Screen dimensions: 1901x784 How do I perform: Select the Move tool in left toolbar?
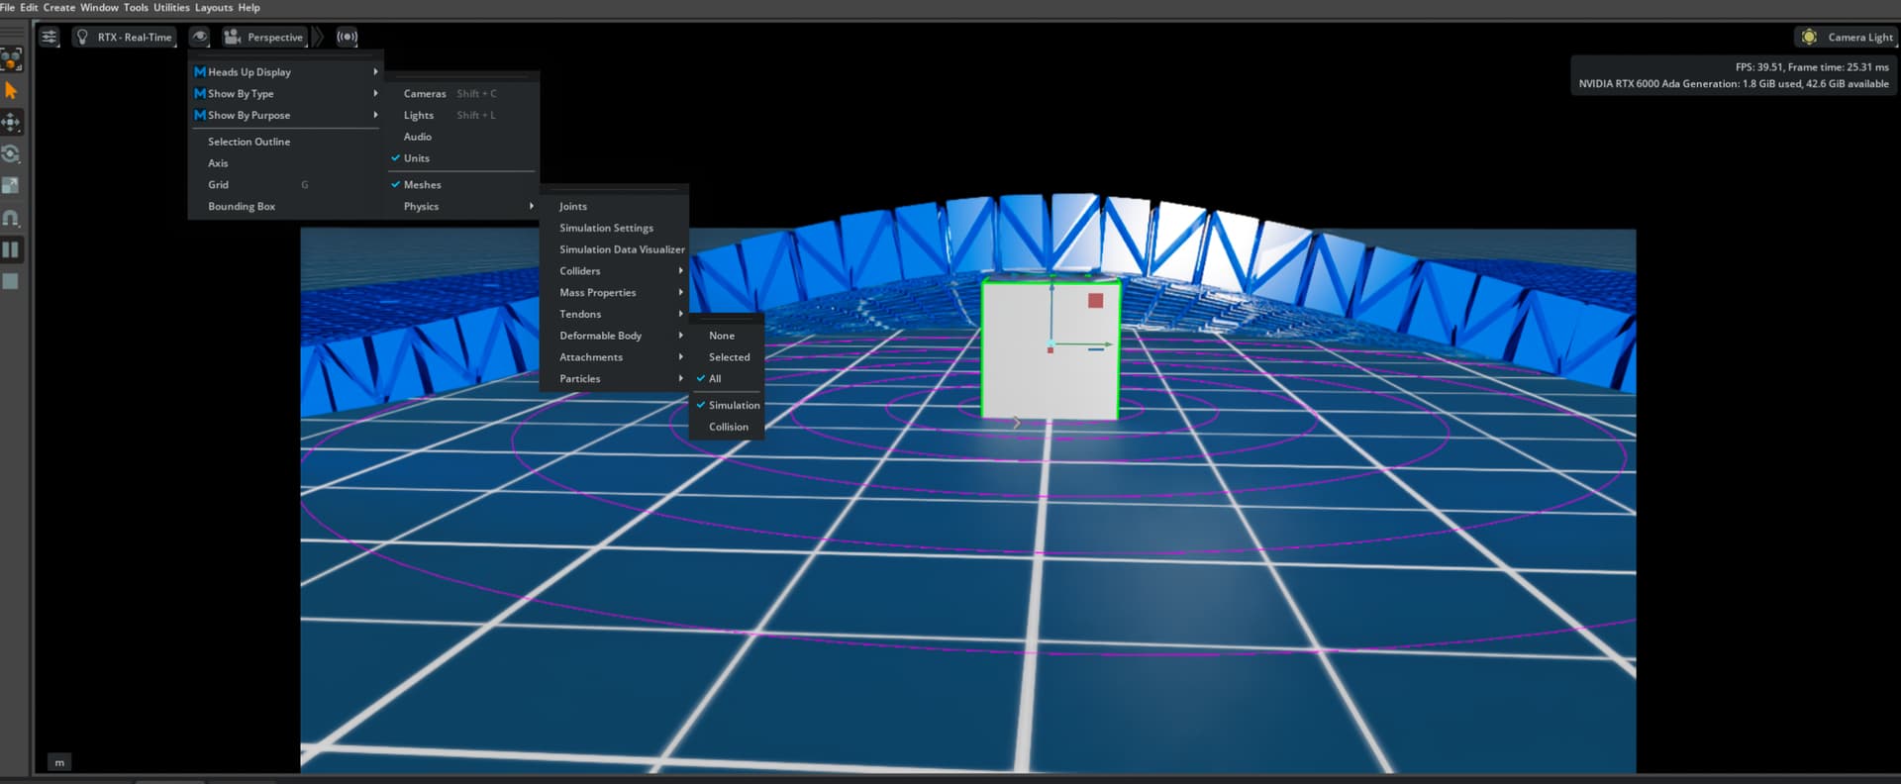click(x=11, y=123)
